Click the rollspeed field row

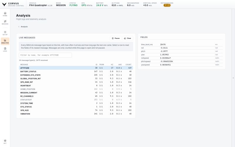[x=182, y=58]
